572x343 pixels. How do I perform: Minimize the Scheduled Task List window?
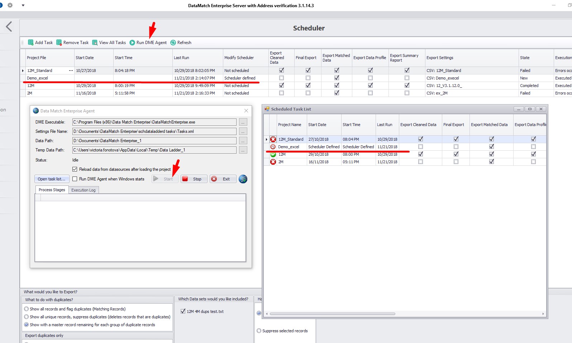(519, 109)
